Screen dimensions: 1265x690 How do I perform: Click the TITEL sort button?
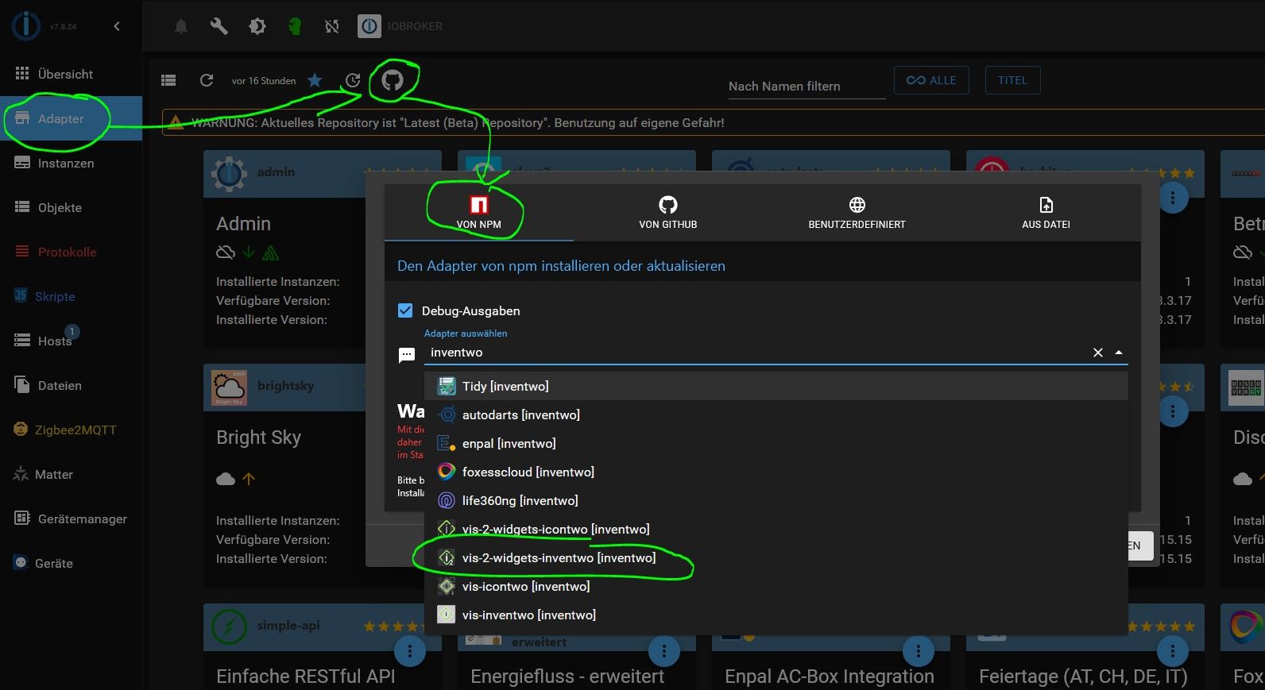1012,80
